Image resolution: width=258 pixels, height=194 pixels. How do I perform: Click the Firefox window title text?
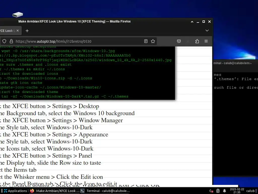(75, 21)
